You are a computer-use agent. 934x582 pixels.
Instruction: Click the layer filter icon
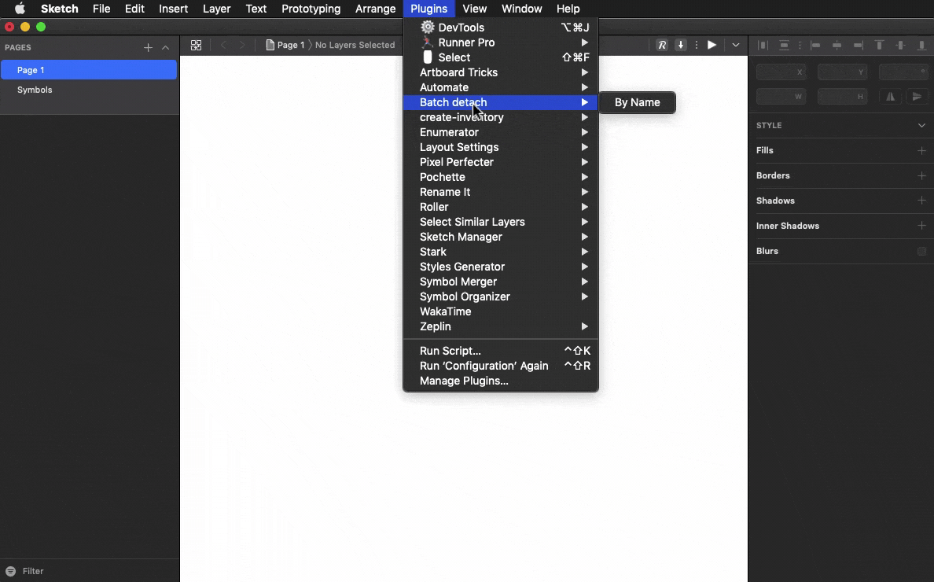coord(10,571)
